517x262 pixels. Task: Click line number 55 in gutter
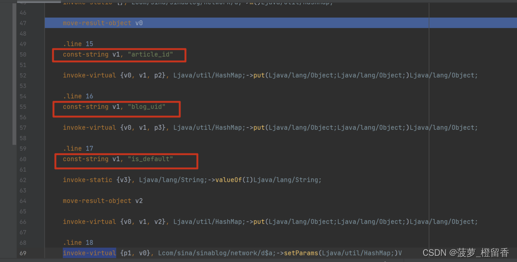point(23,107)
